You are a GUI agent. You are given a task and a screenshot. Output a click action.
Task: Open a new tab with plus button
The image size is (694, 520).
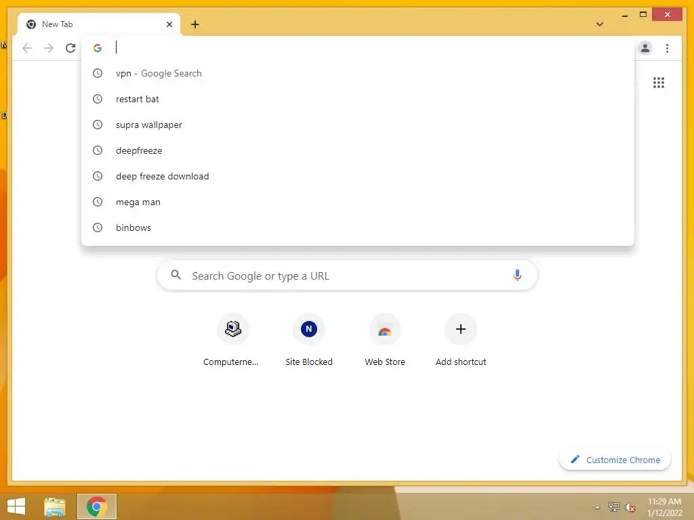pyautogui.click(x=195, y=24)
